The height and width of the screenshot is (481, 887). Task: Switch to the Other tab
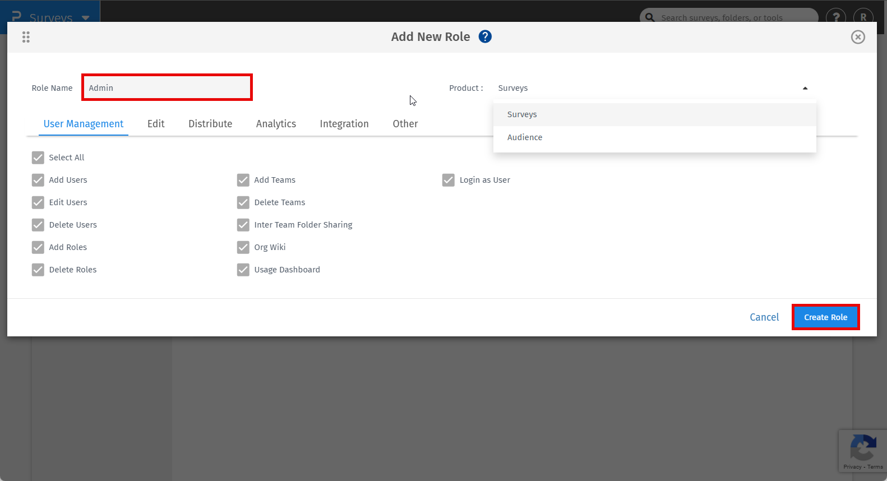(405, 124)
